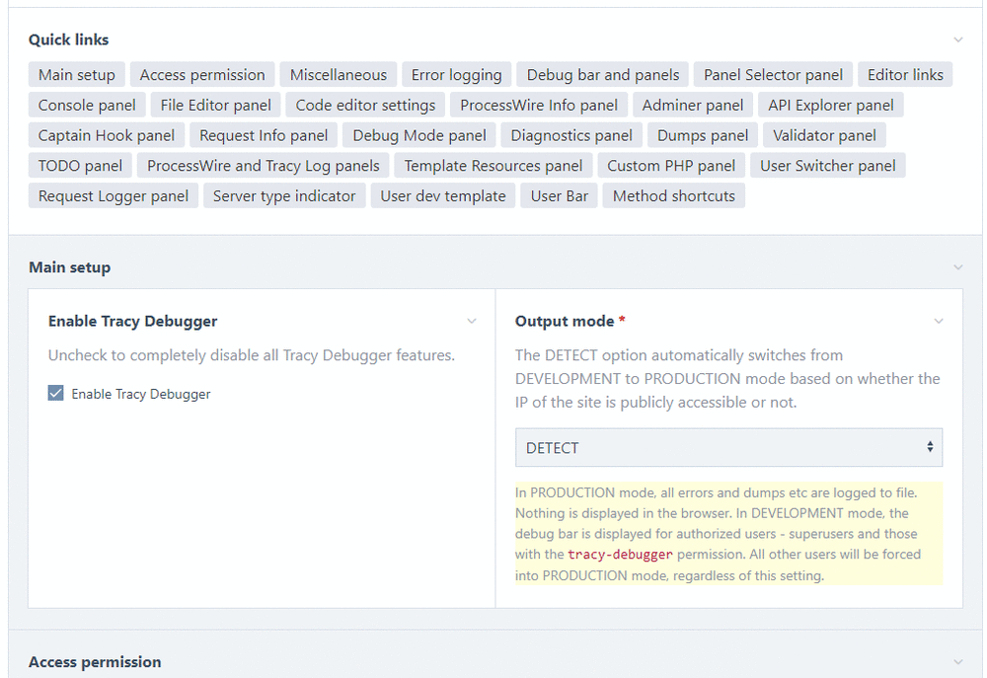Open the Access permission quick link
This screenshot has height=678, width=987.
[x=202, y=74]
